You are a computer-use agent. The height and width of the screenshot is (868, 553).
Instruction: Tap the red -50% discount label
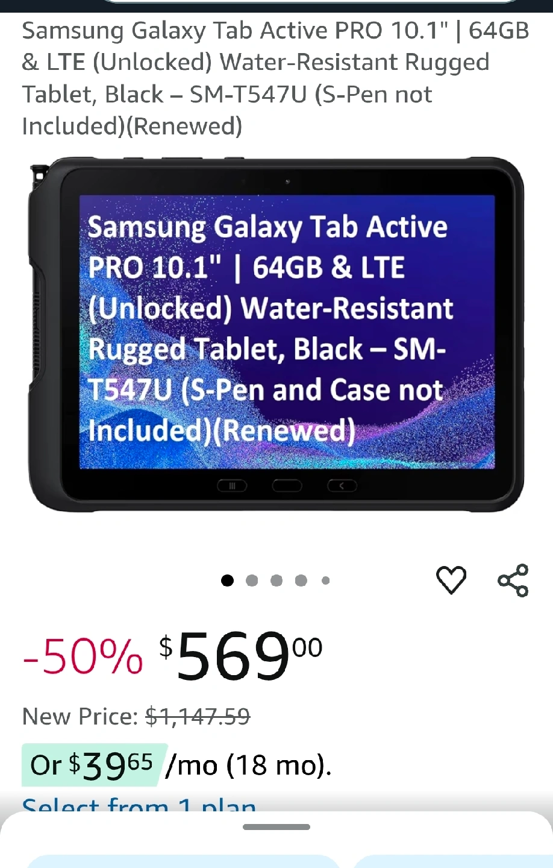pos(83,657)
